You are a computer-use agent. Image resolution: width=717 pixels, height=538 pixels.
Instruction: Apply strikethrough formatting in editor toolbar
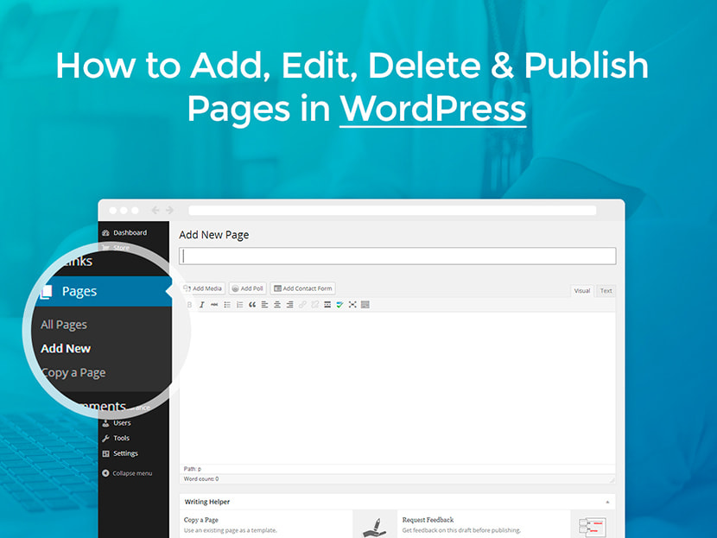(214, 305)
